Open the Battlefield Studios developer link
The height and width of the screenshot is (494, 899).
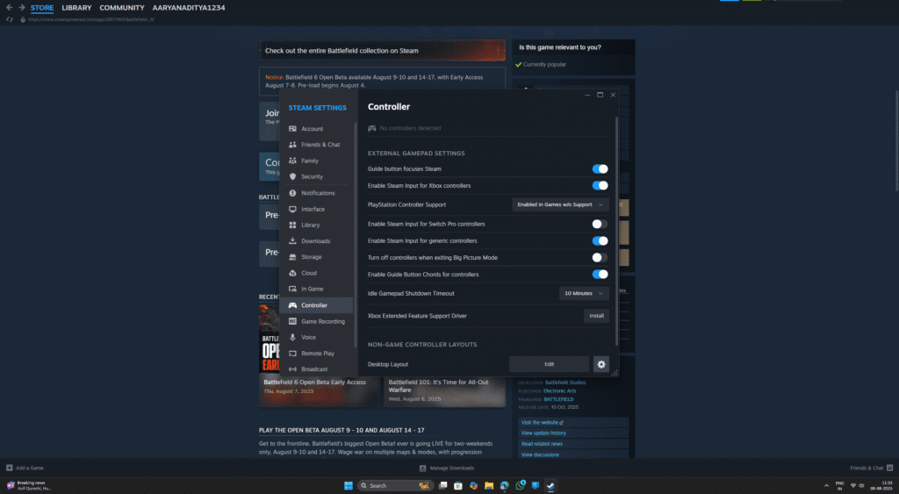pyautogui.click(x=565, y=383)
